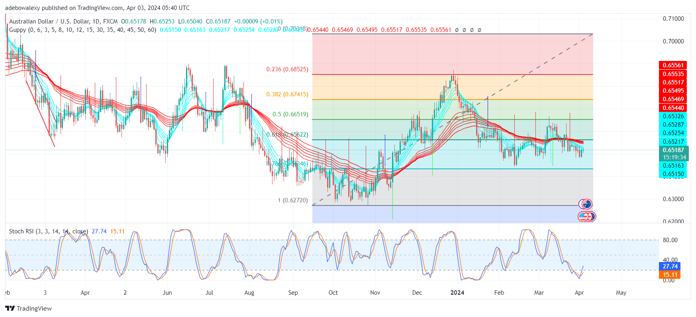Click the Oct label on time axis
The image size is (696, 317).
click(x=333, y=293)
